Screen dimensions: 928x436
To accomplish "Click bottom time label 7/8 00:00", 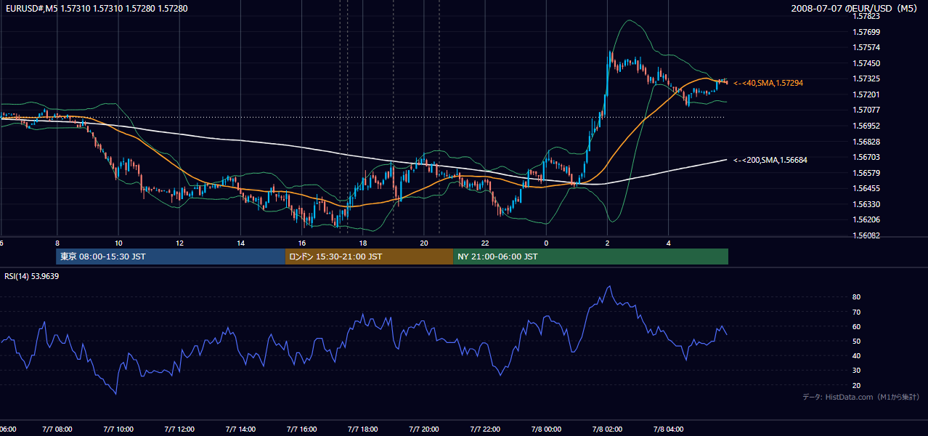I will [546, 429].
